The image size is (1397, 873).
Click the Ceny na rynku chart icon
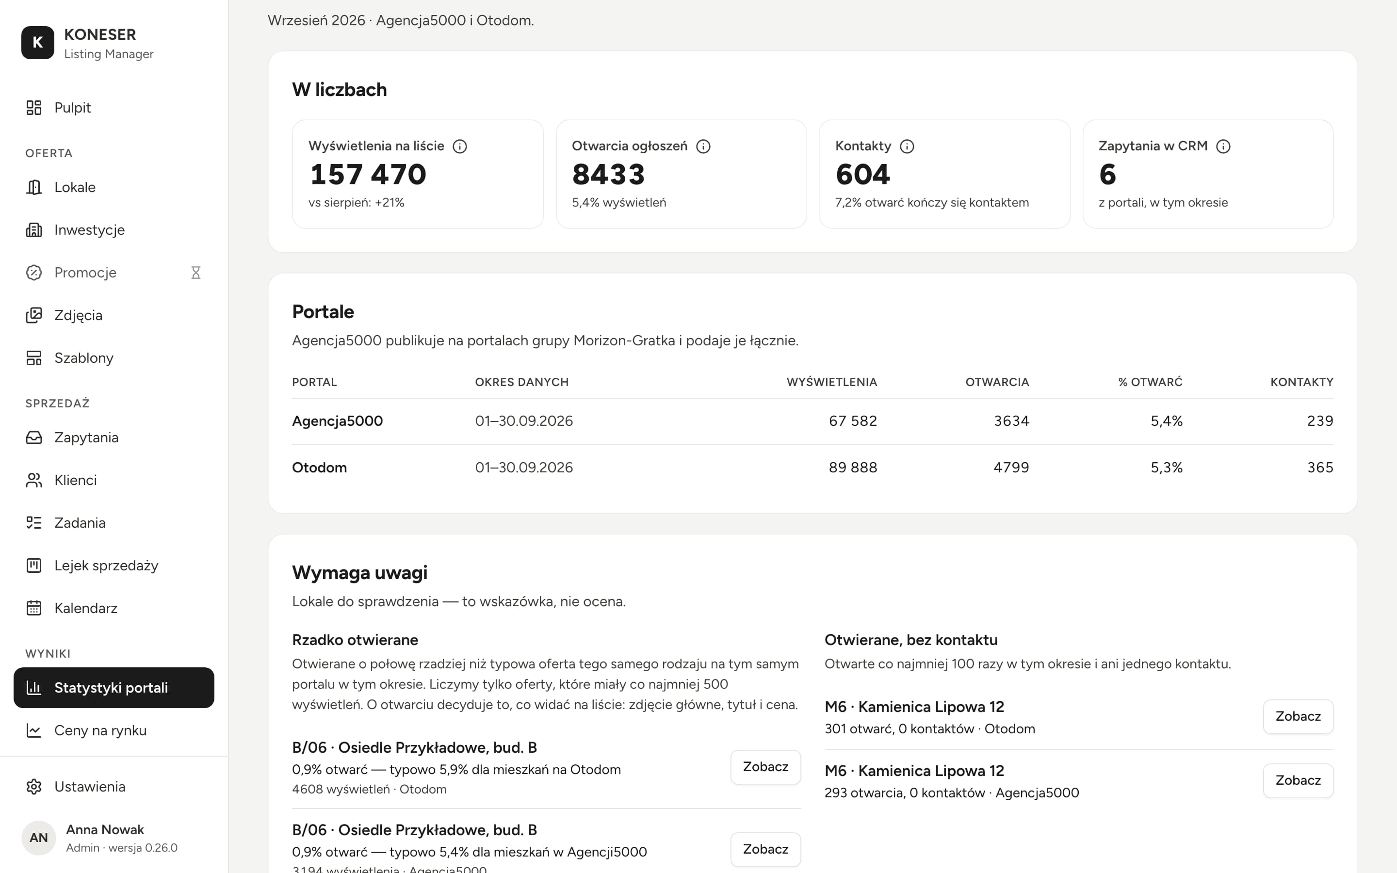click(34, 730)
